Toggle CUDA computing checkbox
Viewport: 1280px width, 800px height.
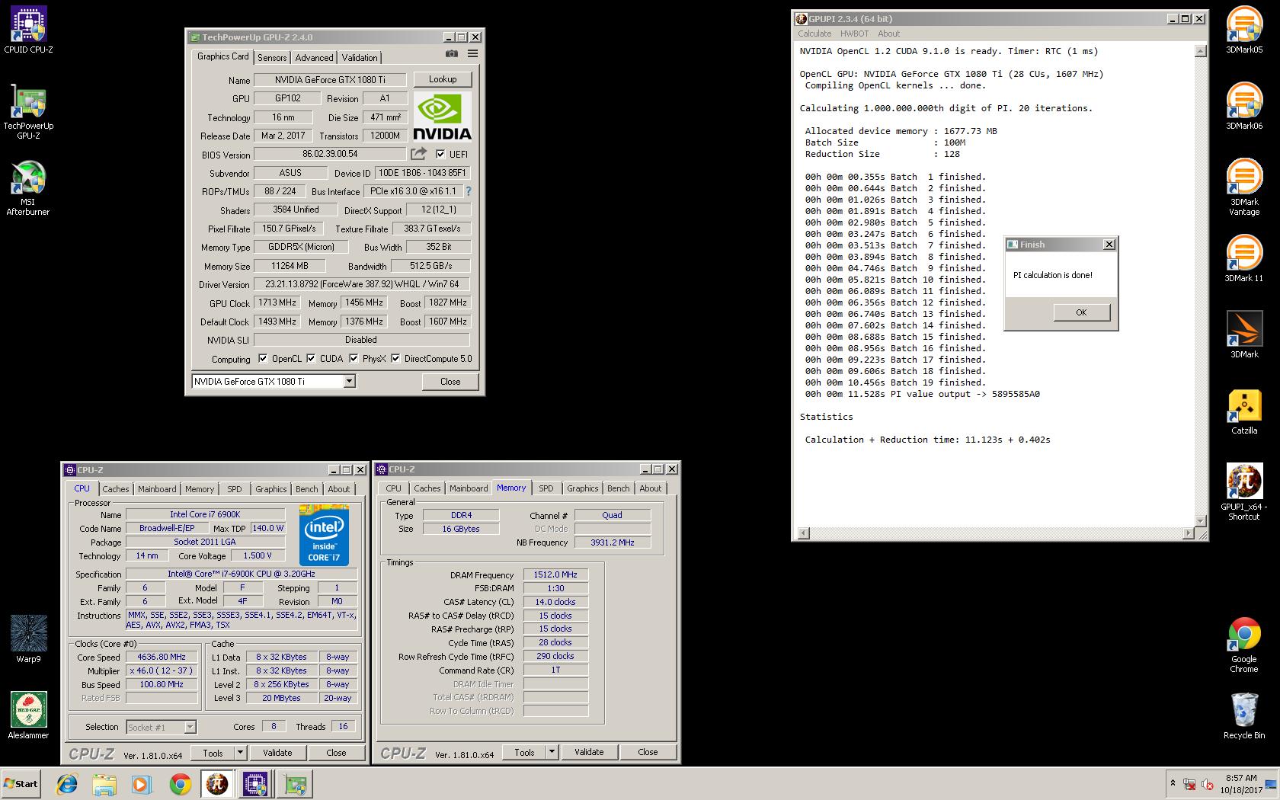(311, 358)
